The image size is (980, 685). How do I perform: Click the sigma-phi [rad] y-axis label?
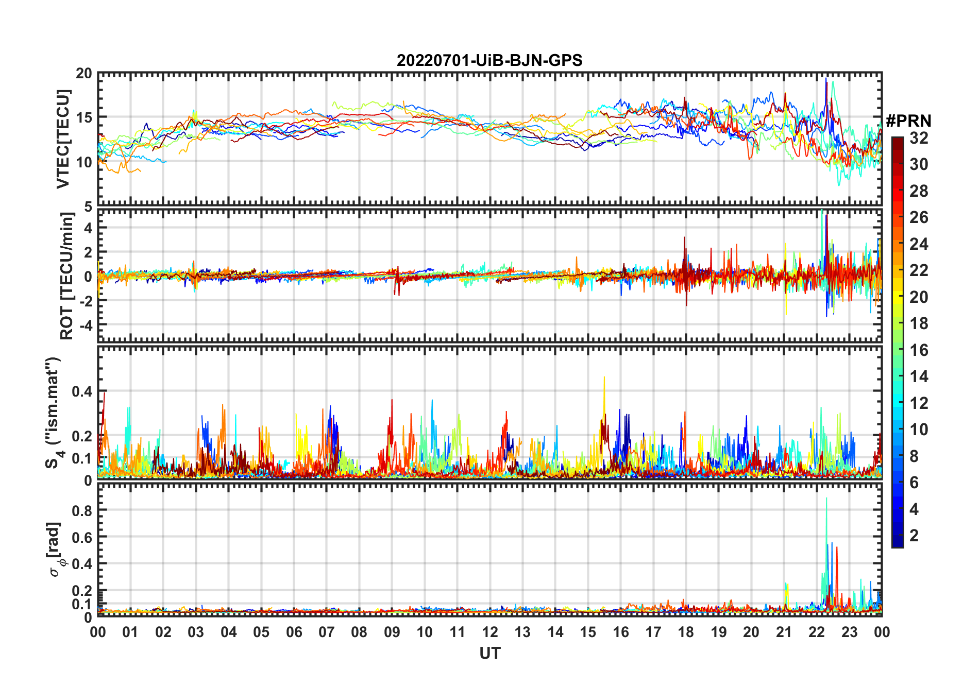55,550
